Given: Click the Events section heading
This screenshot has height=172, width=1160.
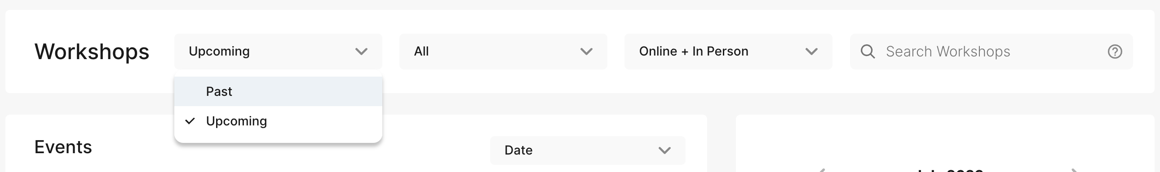Looking at the screenshot, I should pyautogui.click(x=63, y=147).
